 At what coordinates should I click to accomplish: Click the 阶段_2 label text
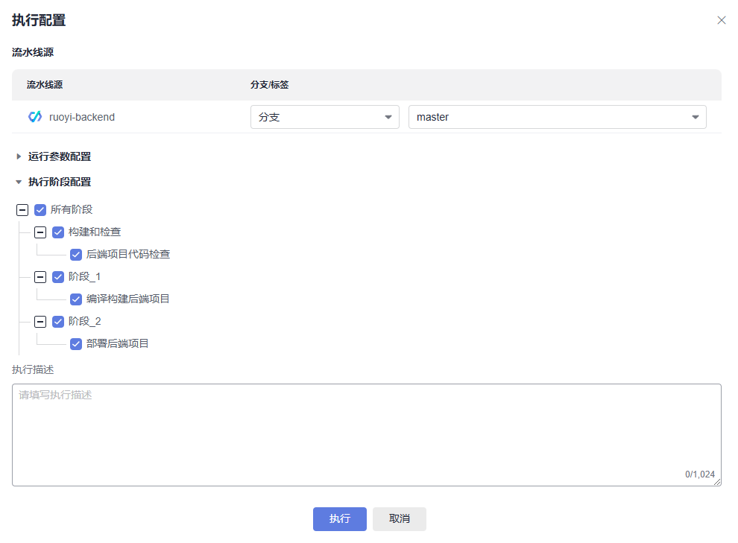coord(85,322)
